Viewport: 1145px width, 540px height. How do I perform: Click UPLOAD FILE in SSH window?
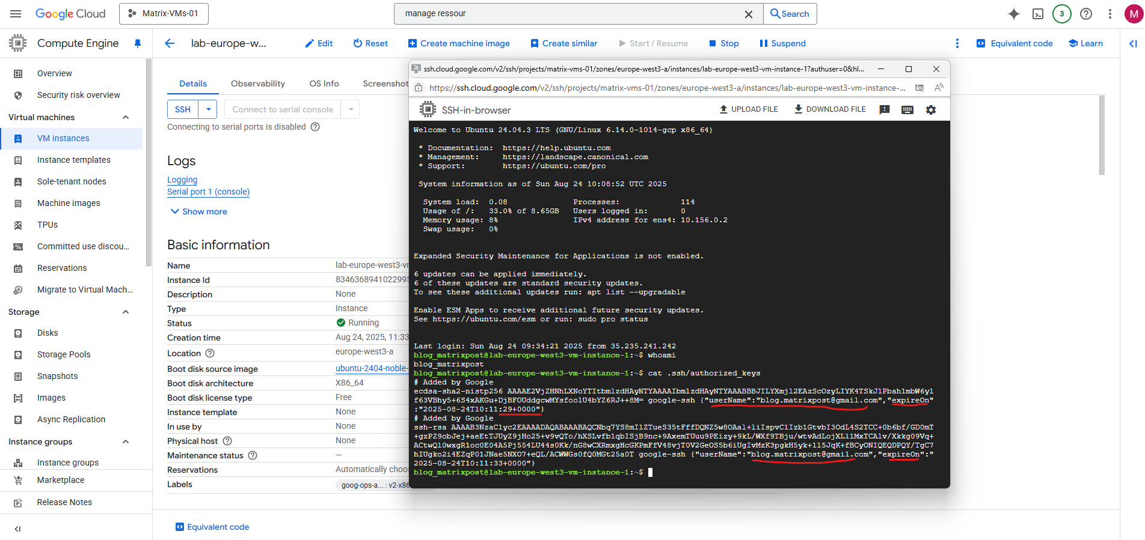point(749,109)
